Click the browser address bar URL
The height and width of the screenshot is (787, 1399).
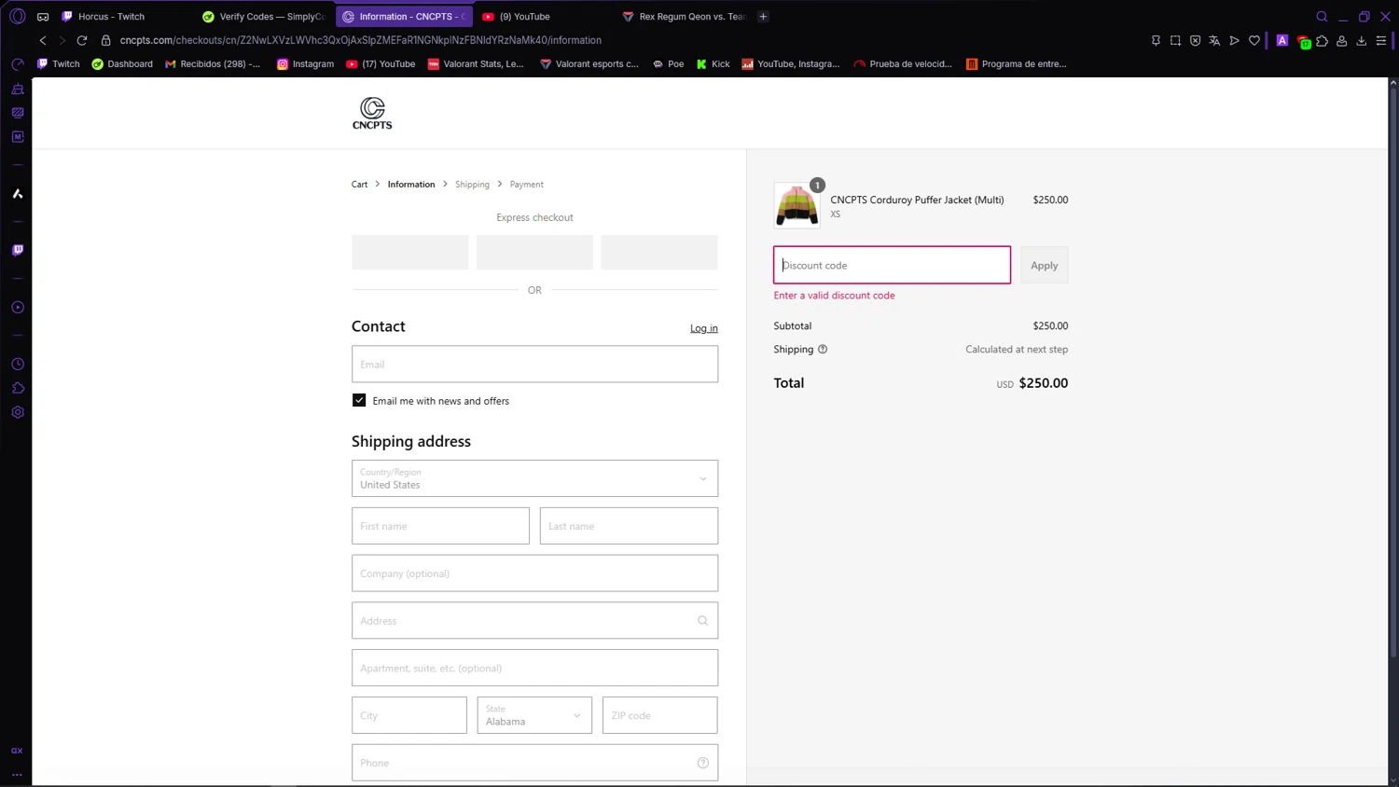pos(361,40)
